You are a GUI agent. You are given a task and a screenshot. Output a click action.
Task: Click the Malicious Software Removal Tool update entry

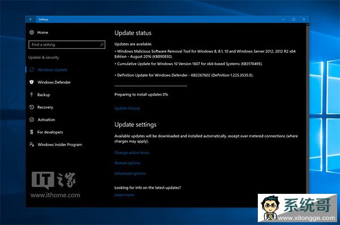205,54
